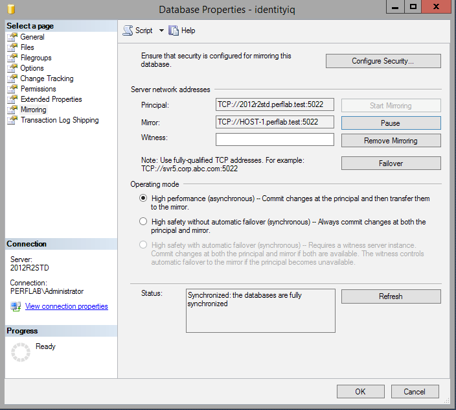The width and height of the screenshot is (456, 410).
Task: Minimize the Database Properties window
Action: click(395, 7)
